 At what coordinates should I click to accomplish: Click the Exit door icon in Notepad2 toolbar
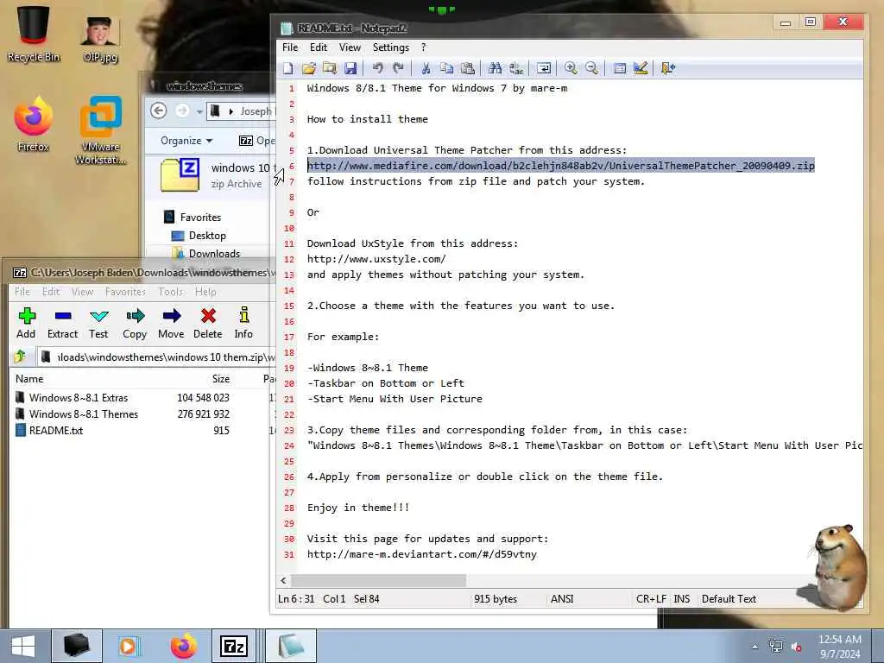(x=668, y=68)
